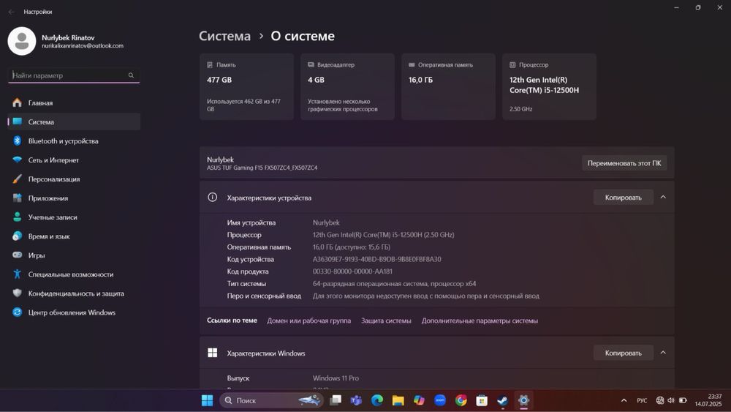Open File Explorer from the taskbar
The width and height of the screenshot is (731, 412).
coord(398,400)
